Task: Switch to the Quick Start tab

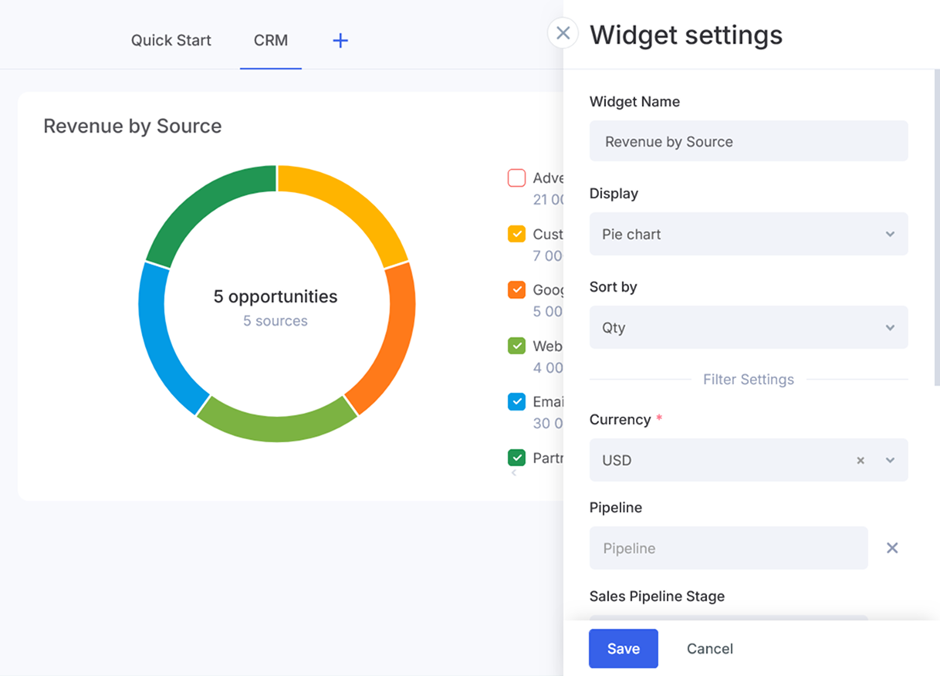Action: [x=171, y=41]
